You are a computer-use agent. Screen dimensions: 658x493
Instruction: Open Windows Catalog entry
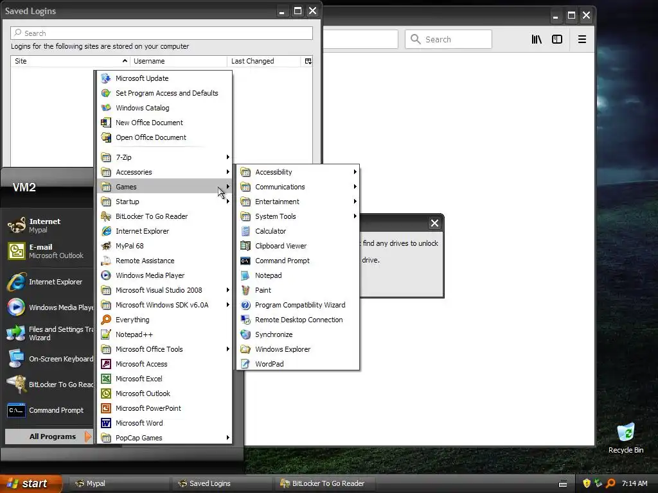click(164, 108)
